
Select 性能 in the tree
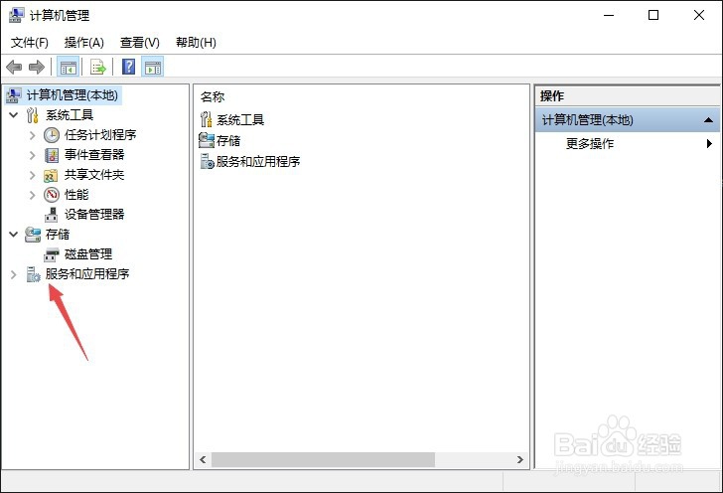[76, 195]
